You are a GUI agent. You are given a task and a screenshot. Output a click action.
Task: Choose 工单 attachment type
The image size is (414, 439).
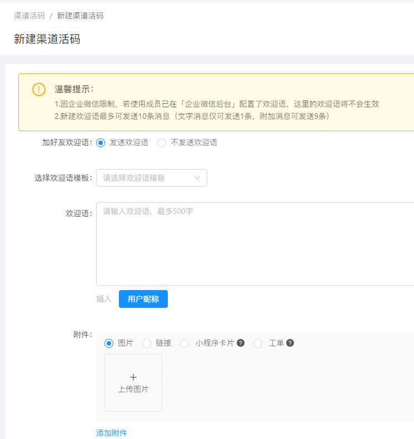[x=258, y=343]
